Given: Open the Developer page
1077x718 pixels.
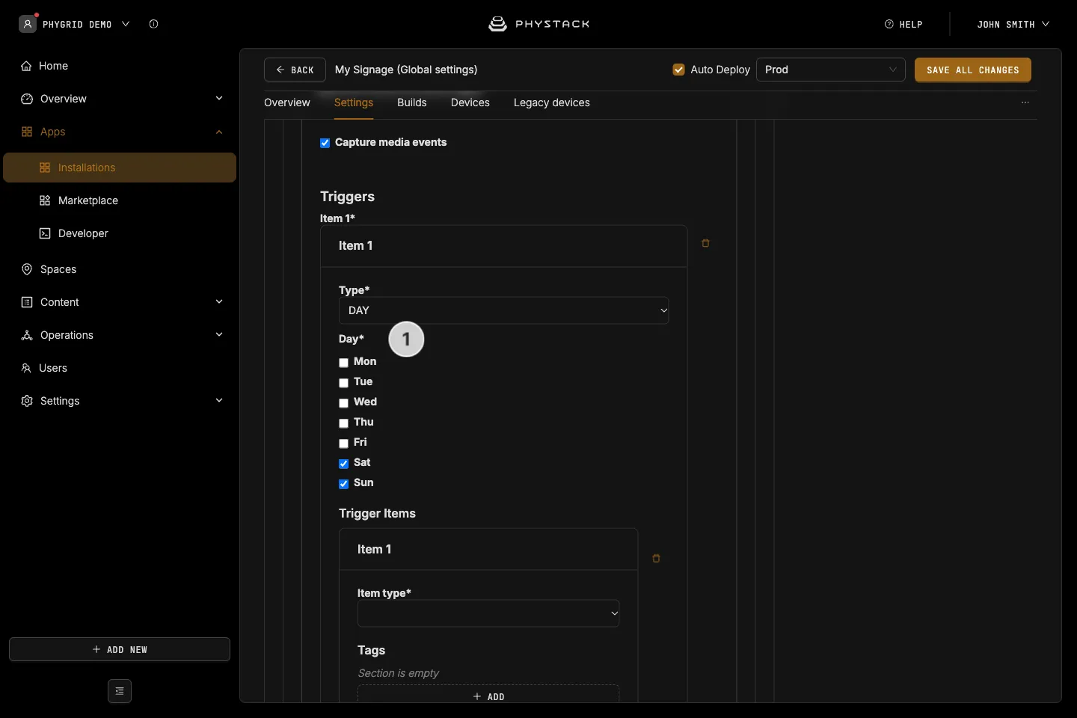Looking at the screenshot, I should tap(120, 233).
